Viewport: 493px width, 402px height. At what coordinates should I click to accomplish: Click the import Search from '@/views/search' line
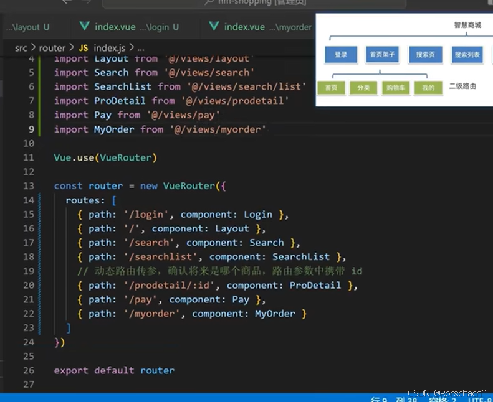point(154,72)
